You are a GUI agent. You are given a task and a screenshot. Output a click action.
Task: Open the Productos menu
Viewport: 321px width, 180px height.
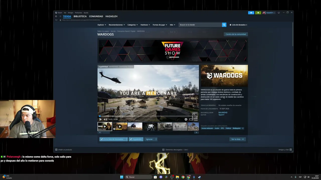pos(78,13)
